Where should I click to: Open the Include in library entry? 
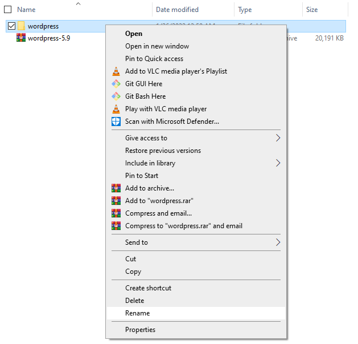196,163
